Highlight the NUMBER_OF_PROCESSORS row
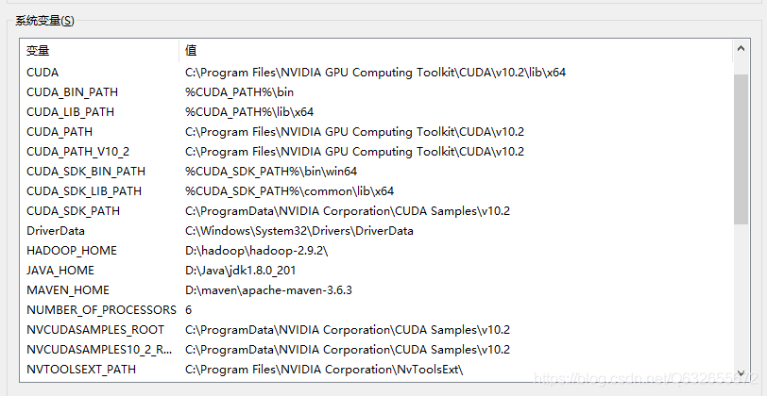The image size is (767, 396). point(101,310)
